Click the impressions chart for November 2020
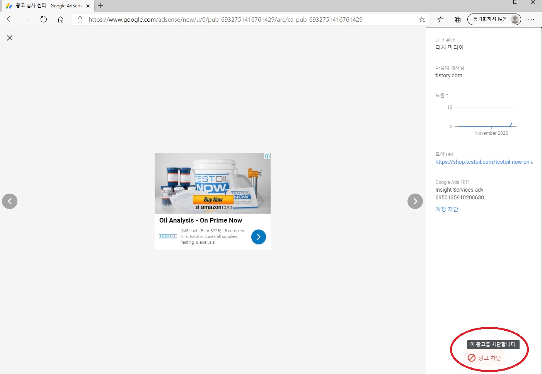The height and width of the screenshot is (374, 542). tap(482, 120)
